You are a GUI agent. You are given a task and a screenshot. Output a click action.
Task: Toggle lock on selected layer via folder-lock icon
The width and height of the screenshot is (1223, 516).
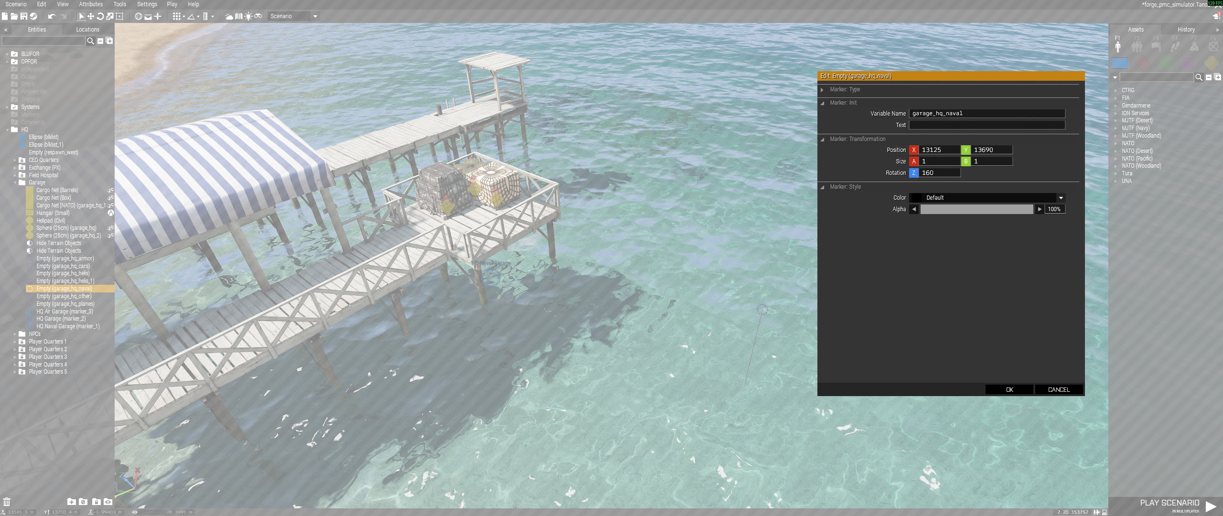tap(96, 502)
